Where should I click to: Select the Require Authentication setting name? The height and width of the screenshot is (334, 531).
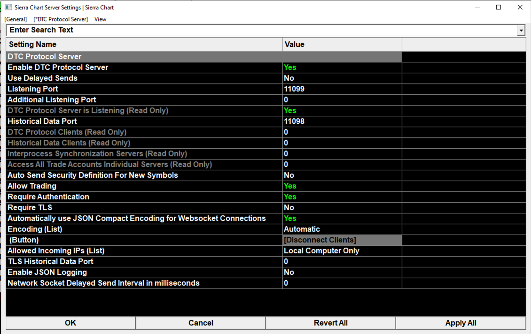(48, 197)
